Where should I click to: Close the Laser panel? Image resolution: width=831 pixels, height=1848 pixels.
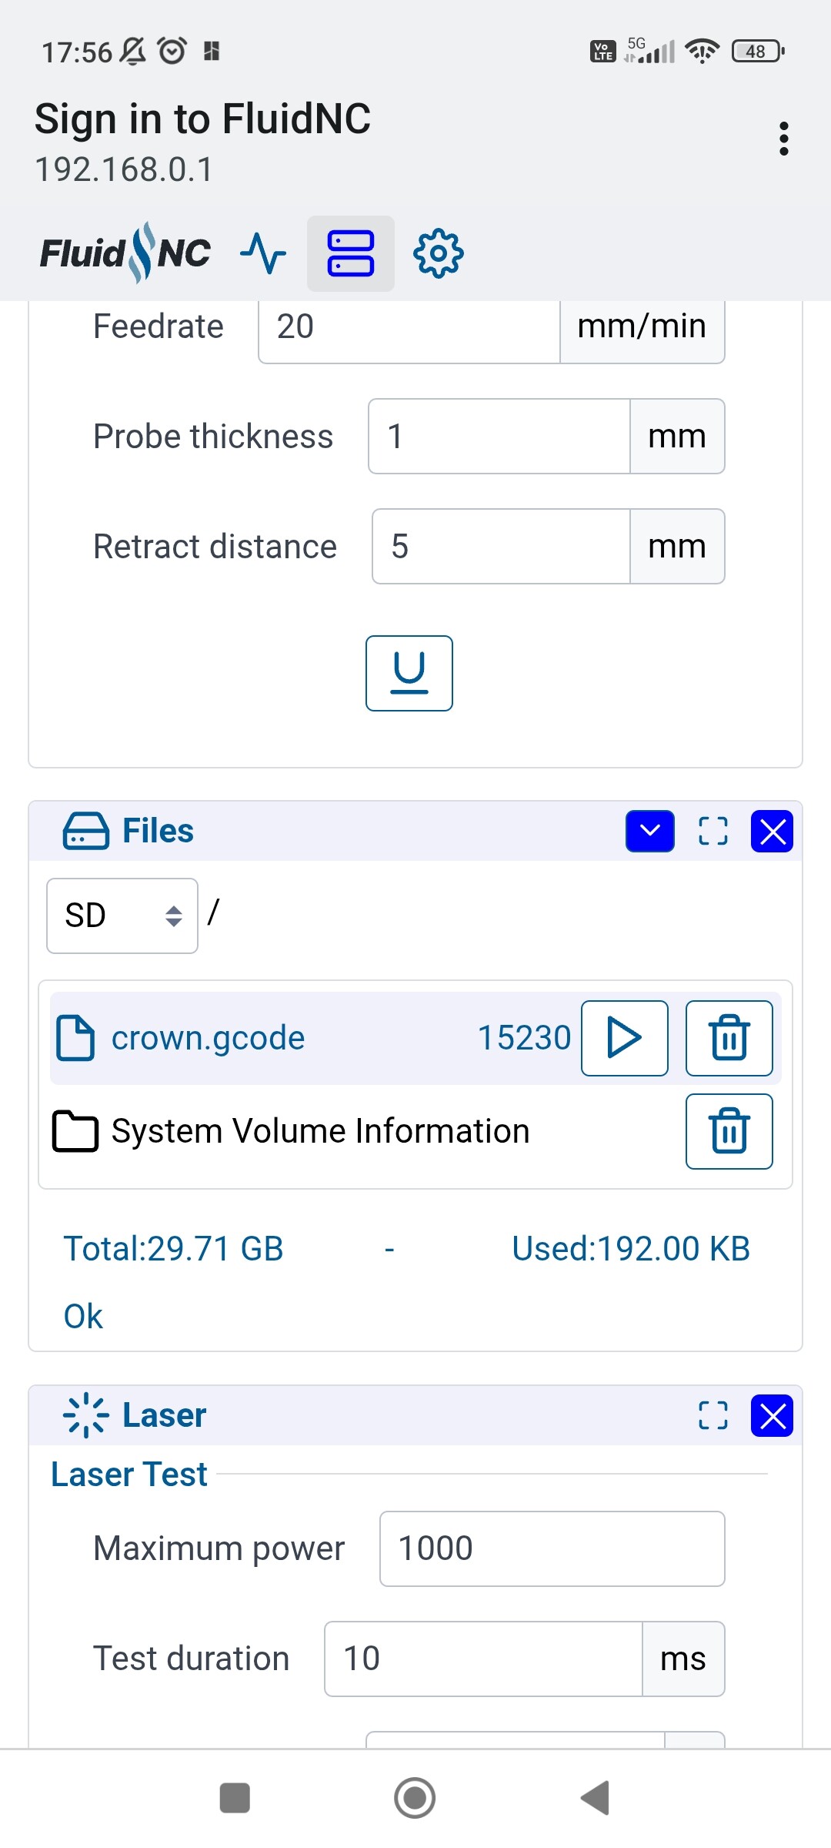[x=772, y=1415]
